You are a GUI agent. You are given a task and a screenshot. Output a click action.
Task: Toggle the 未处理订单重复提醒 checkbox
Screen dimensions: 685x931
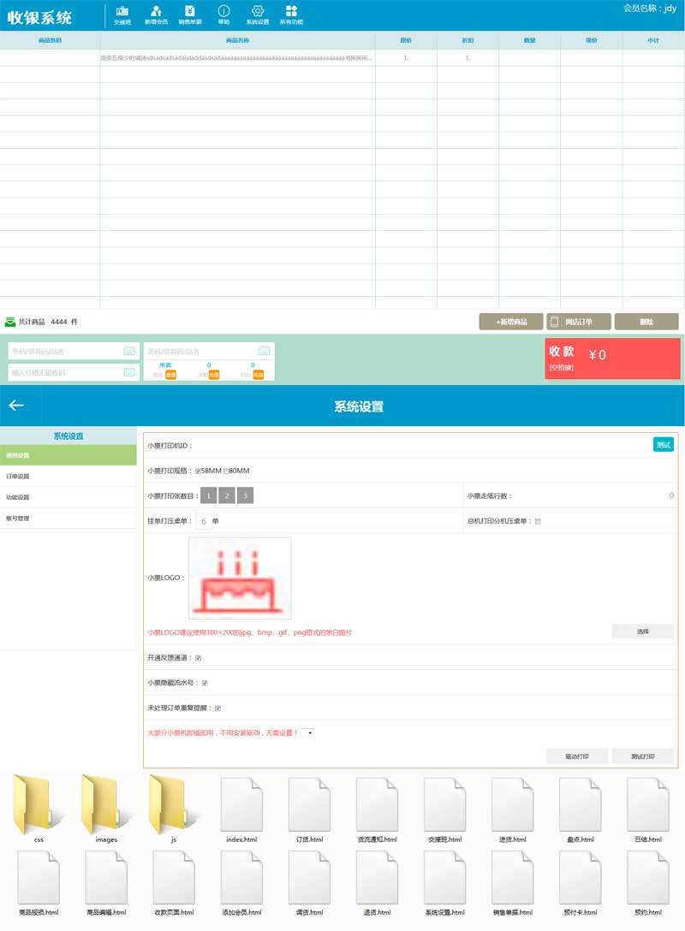tap(218, 709)
